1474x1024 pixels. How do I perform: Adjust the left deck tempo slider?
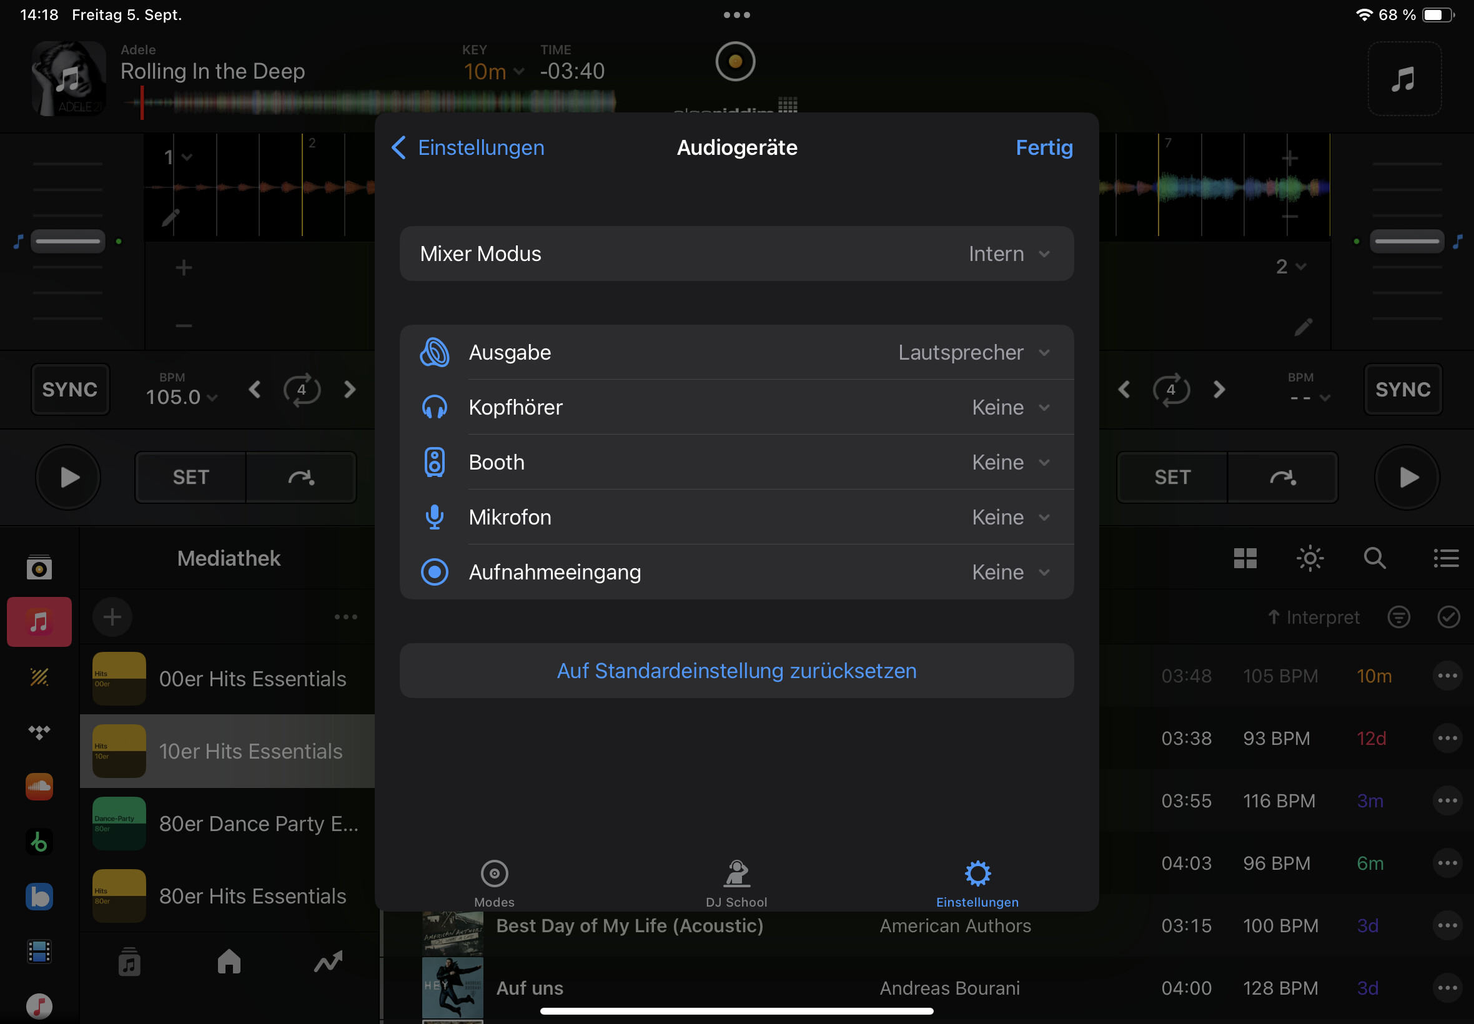pyautogui.click(x=67, y=241)
